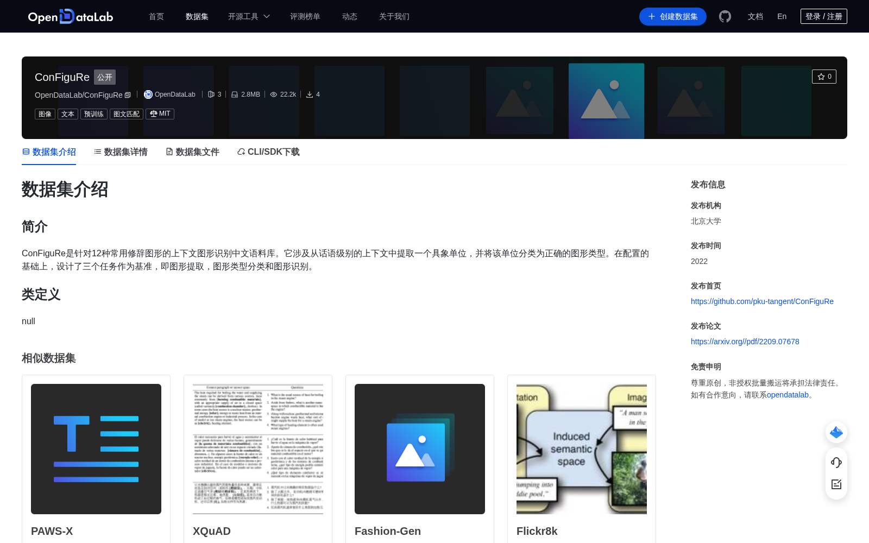Click the XQuAD card title
The height and width of the screenshot is (543, 869).
click(x=212, y=531)
